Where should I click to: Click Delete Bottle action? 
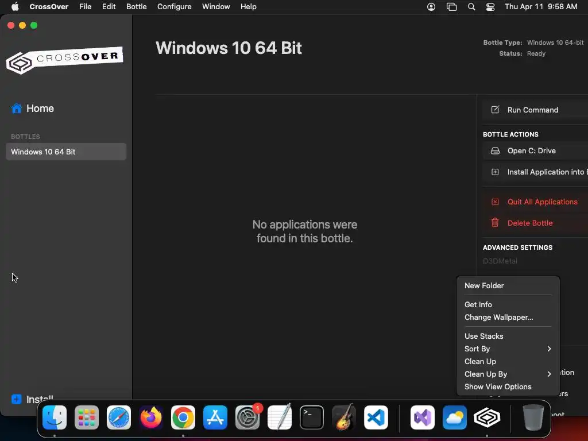click(535, 223)
